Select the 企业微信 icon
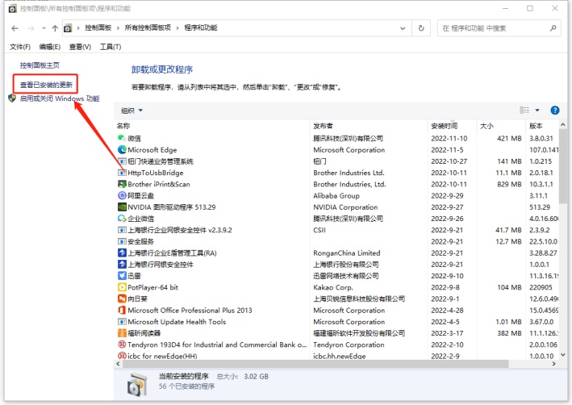Screen dimensions: 572x405 point(122,219)
